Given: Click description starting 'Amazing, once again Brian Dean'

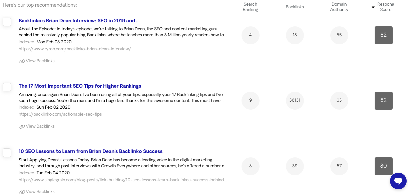Looking at the screenshot, I should tap(121, 98).
